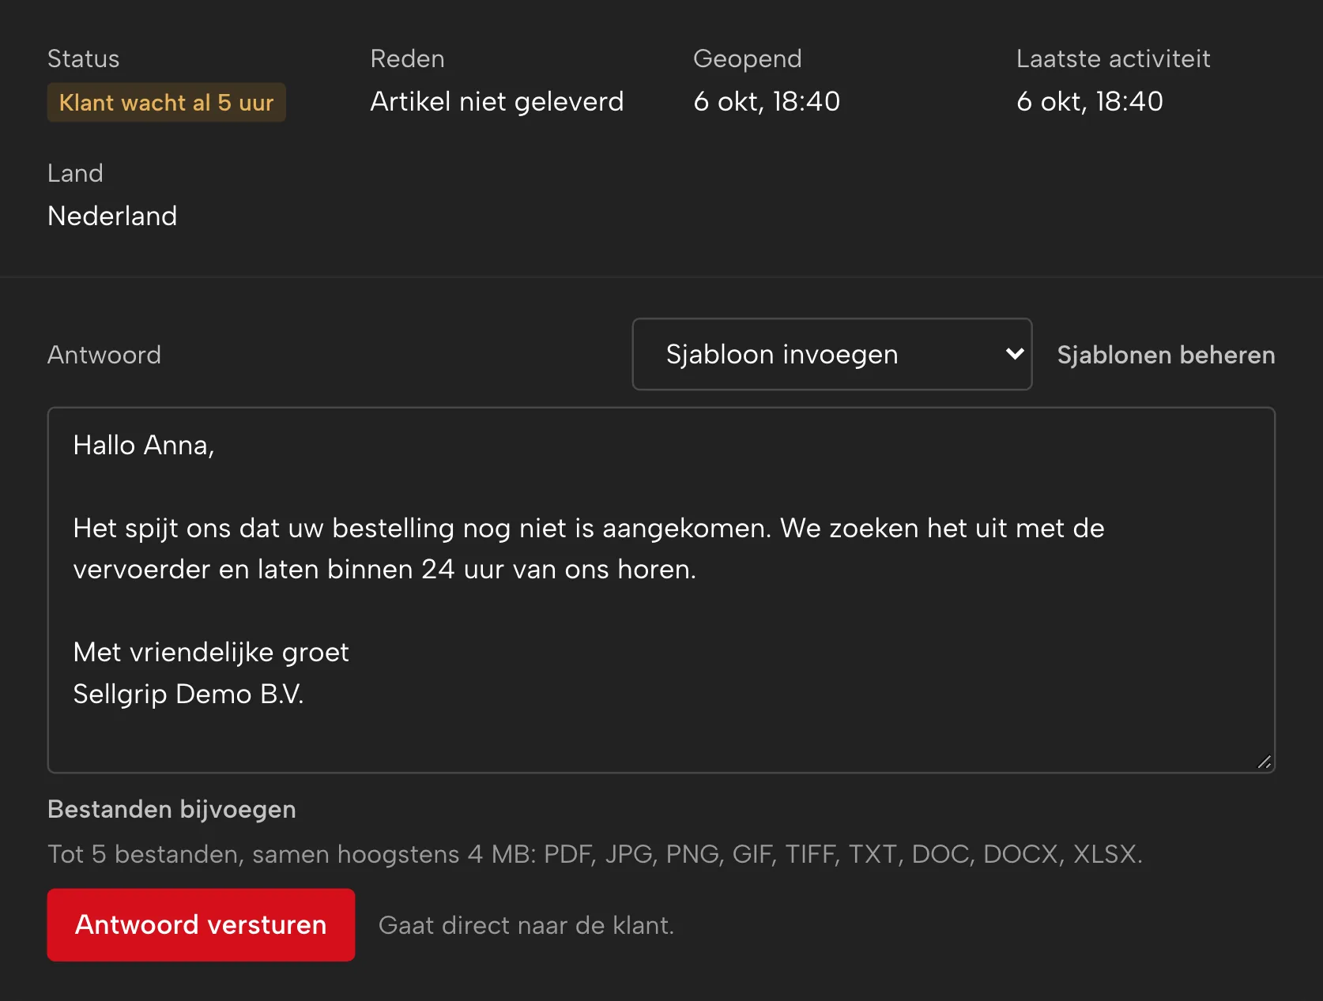Open the Sjabloon invoegen dropdown
The height and width of the screenshot is (1001, 1323).
click(832, 354)
